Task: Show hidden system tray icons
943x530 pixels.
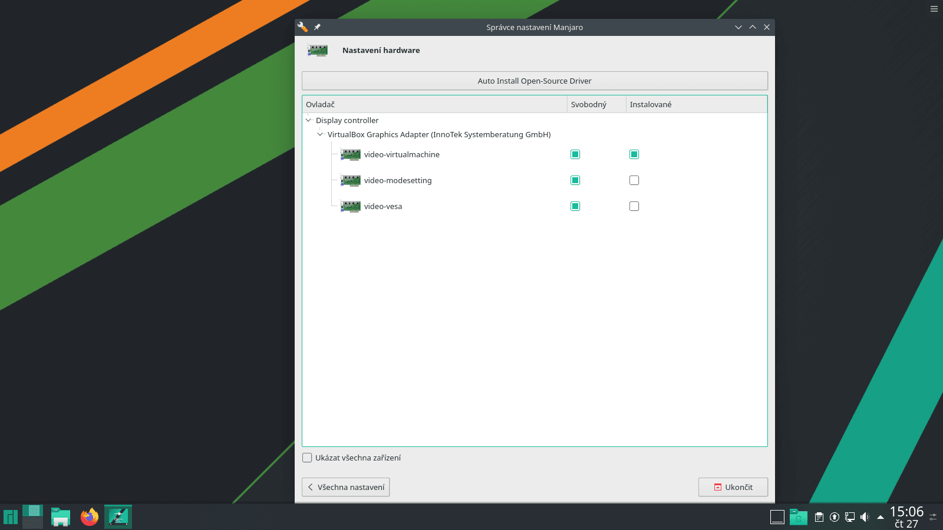Action: point(881,518)
